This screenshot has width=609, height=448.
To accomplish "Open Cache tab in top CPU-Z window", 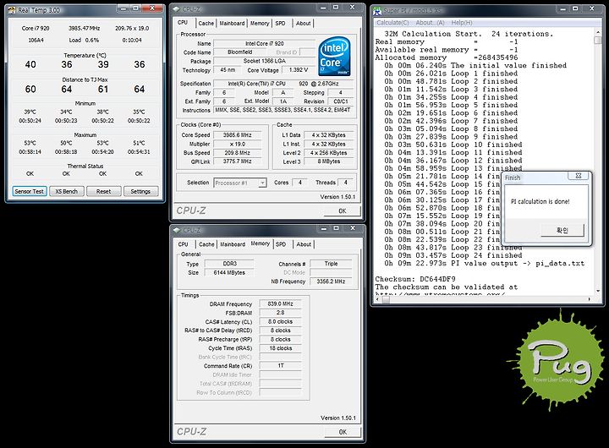I will [206, 24].
